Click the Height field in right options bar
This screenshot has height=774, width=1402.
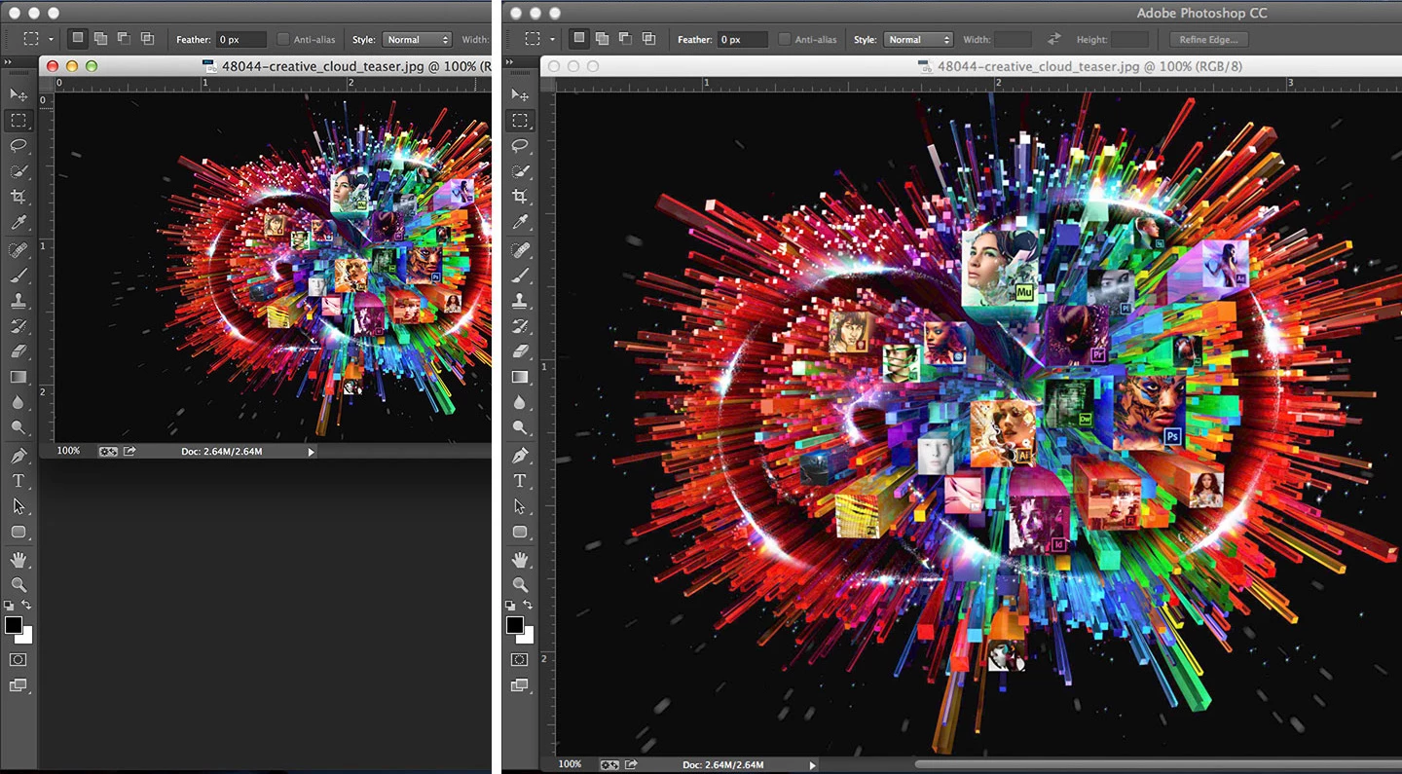tap(1129, 39)
